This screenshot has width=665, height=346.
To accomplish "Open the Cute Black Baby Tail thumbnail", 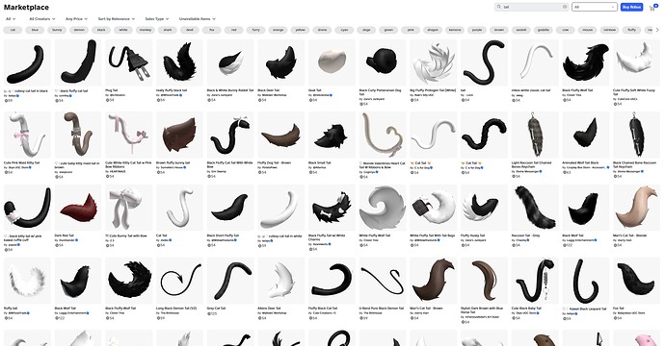I will point(535,281).
